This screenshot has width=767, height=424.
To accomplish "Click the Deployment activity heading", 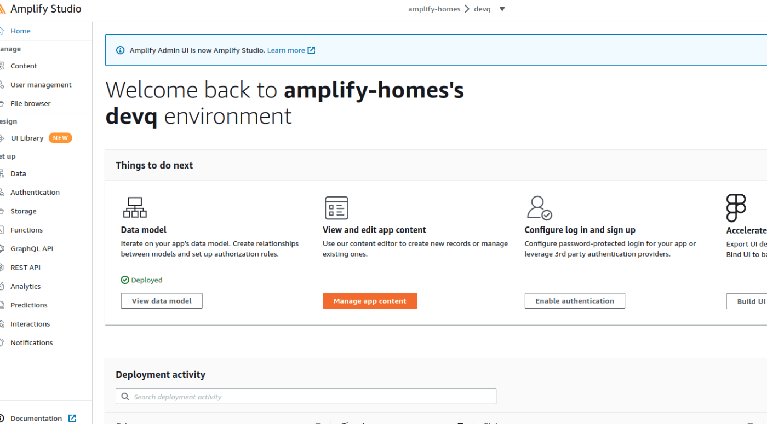I will (x=161, y=375).
